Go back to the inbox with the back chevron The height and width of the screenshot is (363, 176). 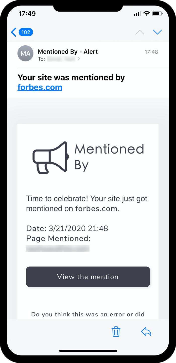(x=14, y=32)
